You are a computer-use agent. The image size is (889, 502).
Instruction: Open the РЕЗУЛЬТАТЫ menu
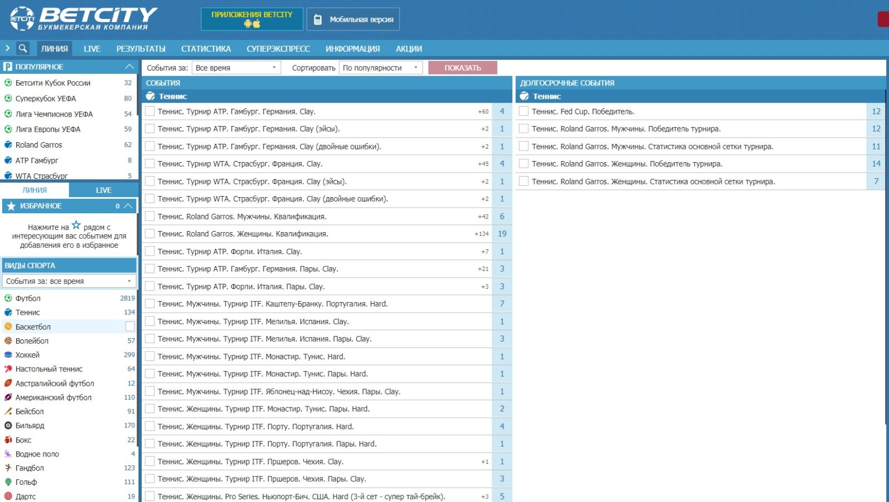141,48
